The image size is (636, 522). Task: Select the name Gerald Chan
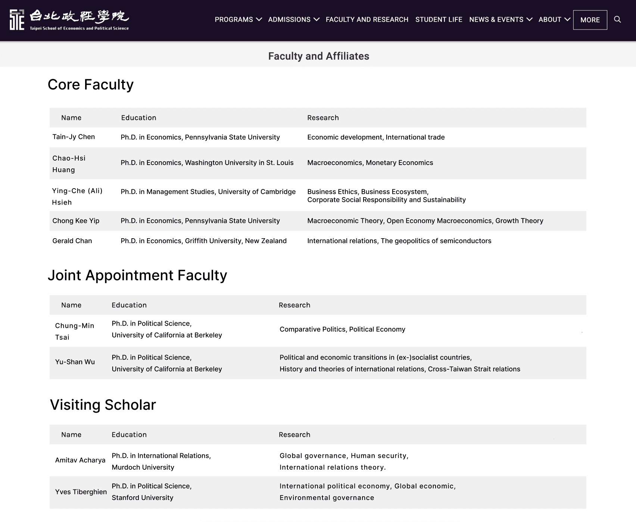point(72,241)
